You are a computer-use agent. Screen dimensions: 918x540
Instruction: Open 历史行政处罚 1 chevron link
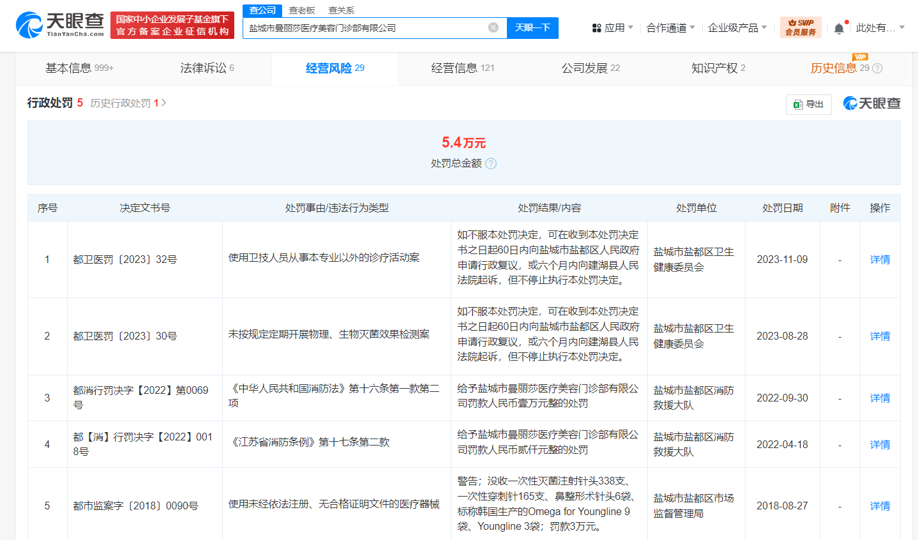128,103
